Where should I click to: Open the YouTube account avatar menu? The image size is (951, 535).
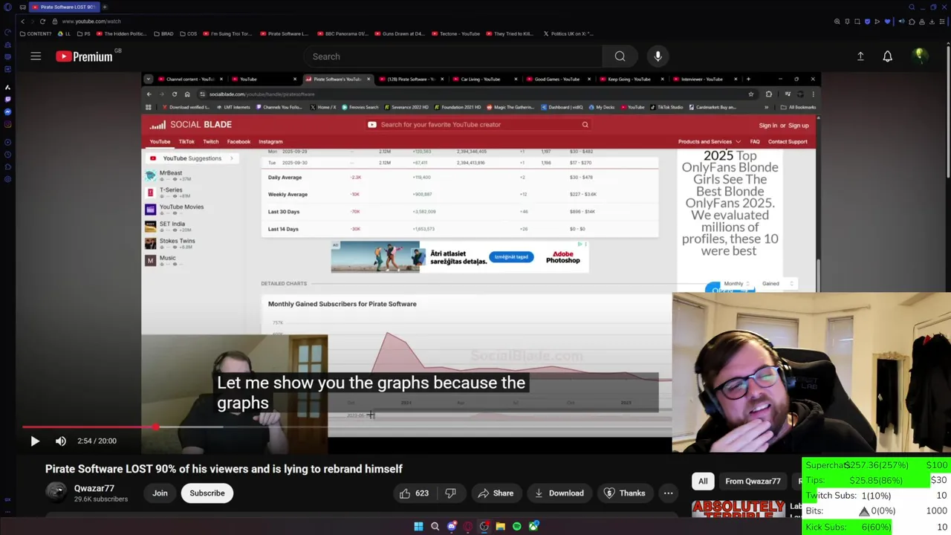pyautogui.click(x=919, y=56)
